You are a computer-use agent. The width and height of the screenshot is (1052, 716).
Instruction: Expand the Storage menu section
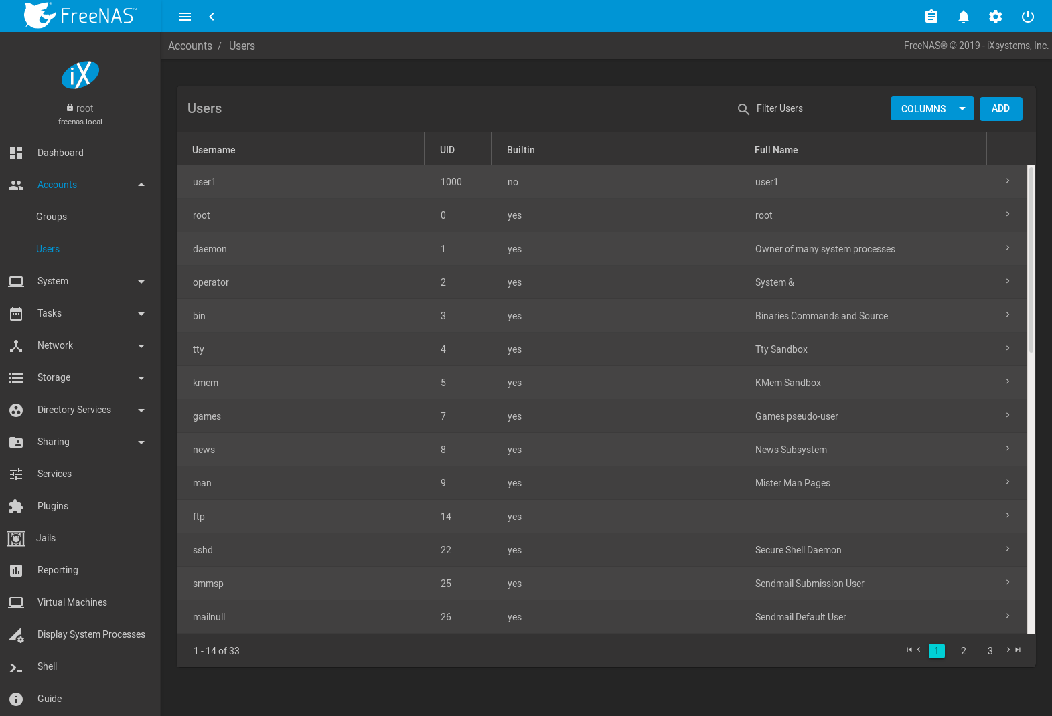141,378
